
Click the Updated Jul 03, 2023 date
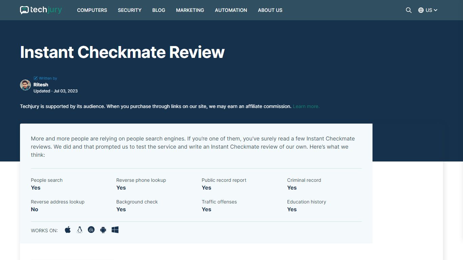pos(56,91)
